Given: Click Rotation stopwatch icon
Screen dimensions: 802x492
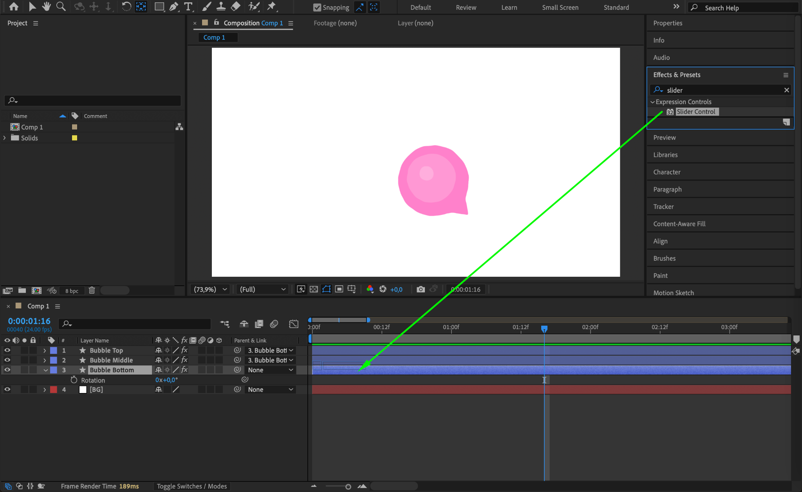Looking at the screenshot, I should coord(74,380).
